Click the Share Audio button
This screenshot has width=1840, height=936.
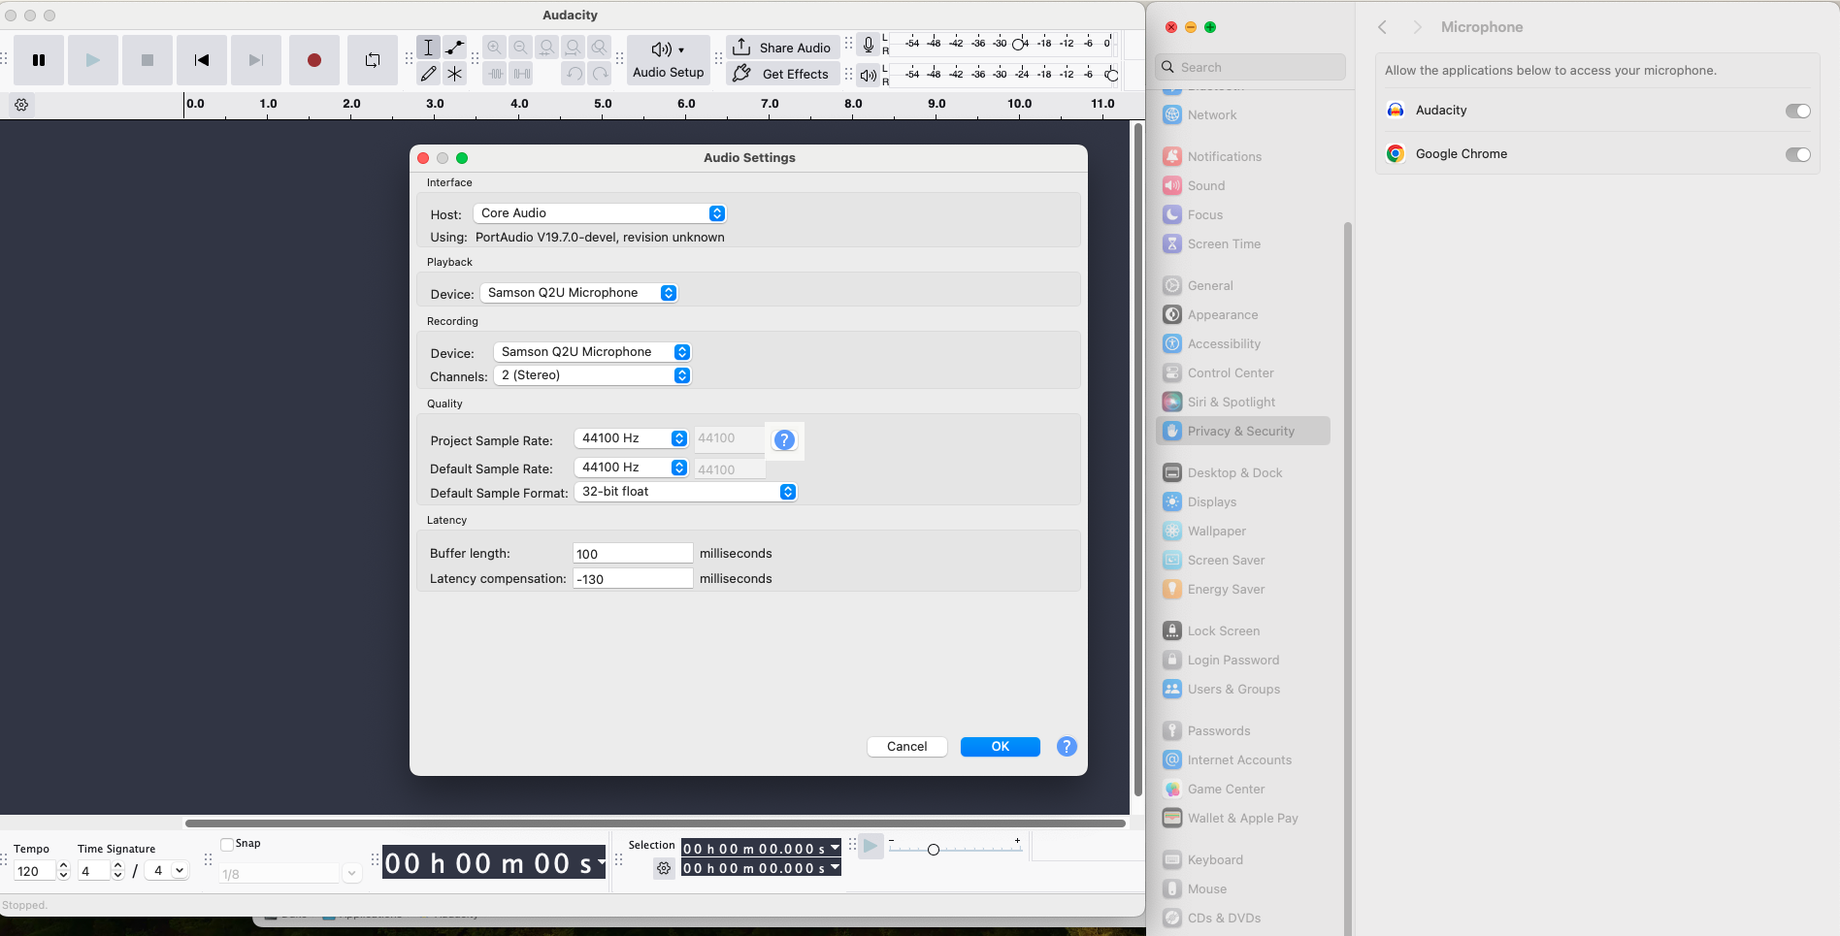click(x=782, y=48)
